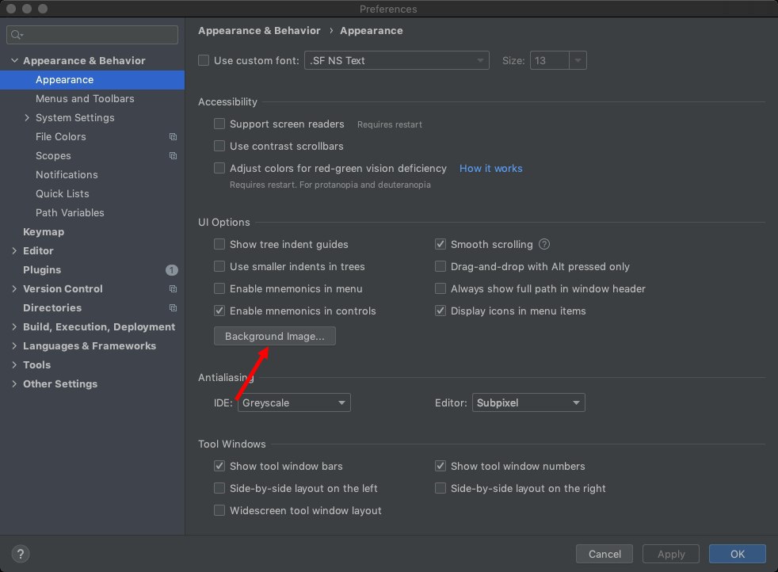The width and height of the screenshot is (778, 572).
Task: Disable the Smooth scrolling checkbox
Action: point(440,245)
